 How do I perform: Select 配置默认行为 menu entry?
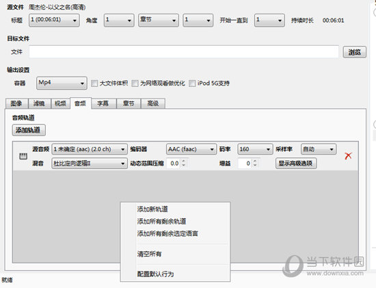[175, 274]
